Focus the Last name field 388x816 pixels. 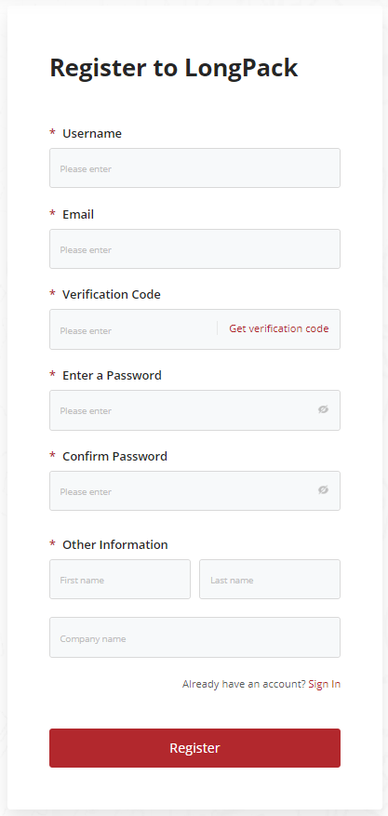point(270,580)
